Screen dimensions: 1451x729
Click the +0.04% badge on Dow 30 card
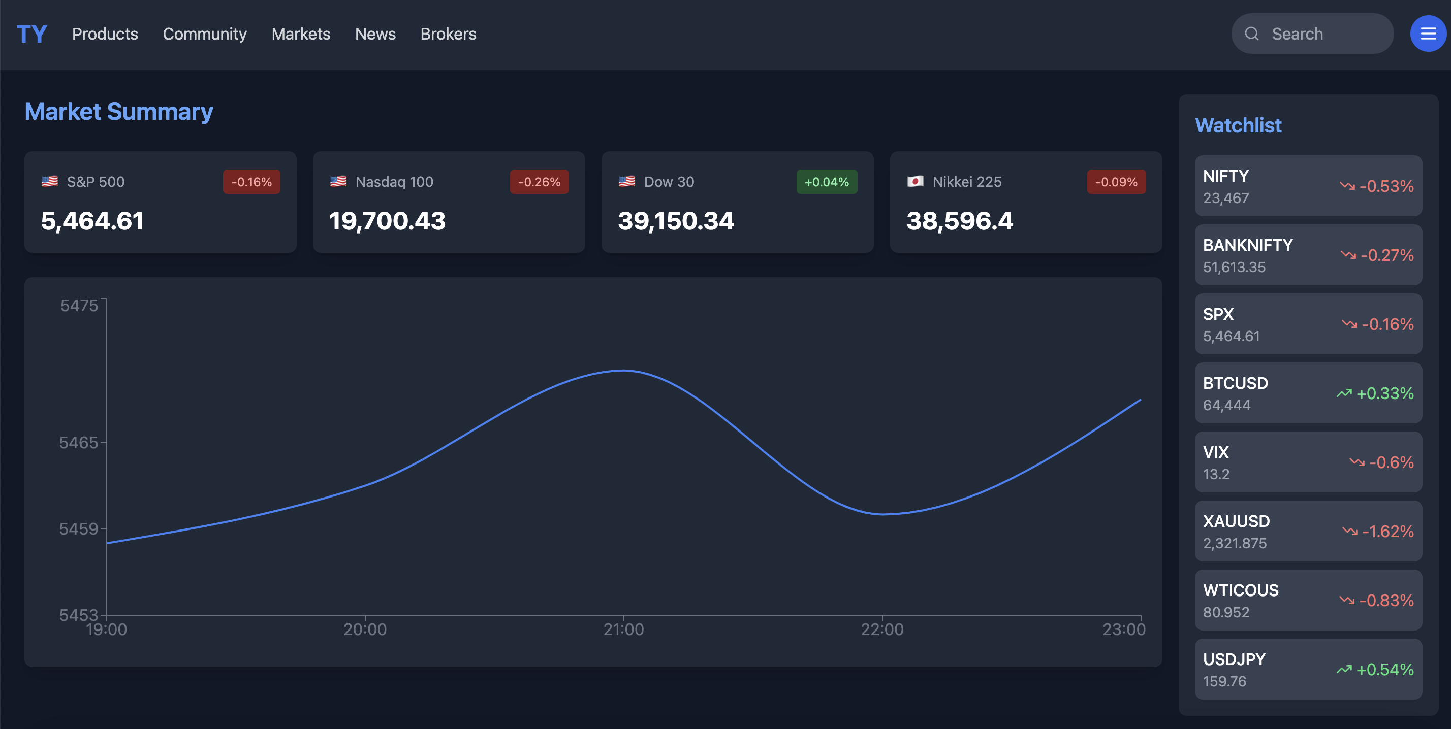826,181
